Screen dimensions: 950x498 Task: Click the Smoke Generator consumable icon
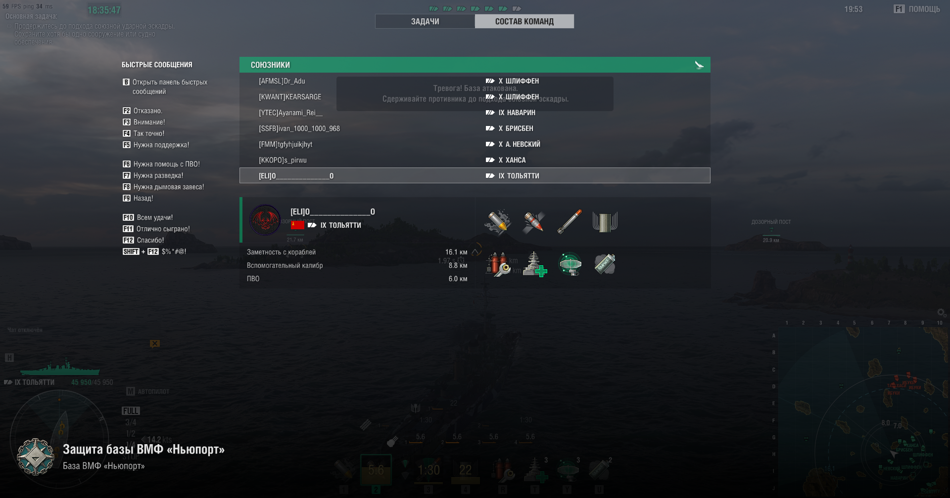tap(605, 264)
